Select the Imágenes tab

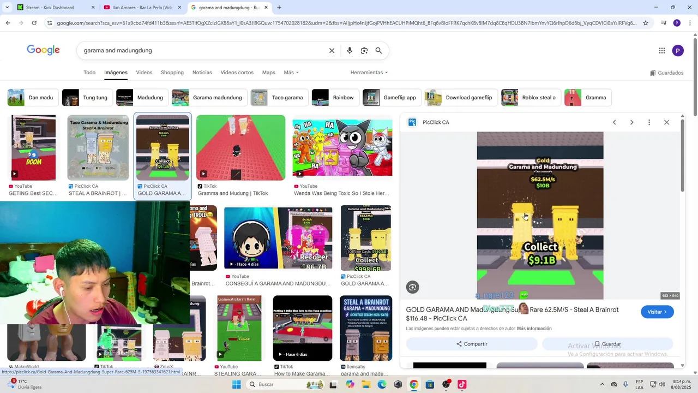tap(116, 73)
